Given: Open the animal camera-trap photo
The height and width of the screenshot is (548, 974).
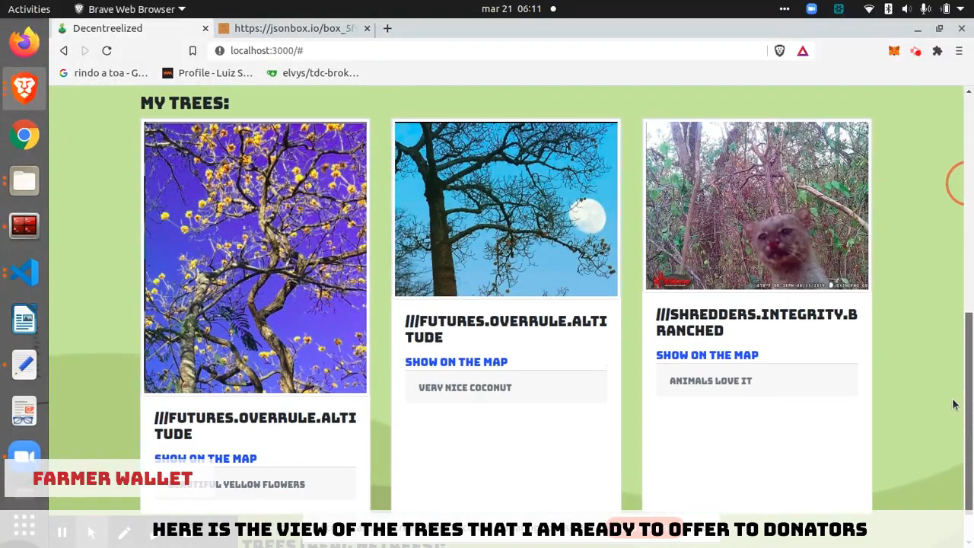Looking at the screenshot, I should point(757,205).
